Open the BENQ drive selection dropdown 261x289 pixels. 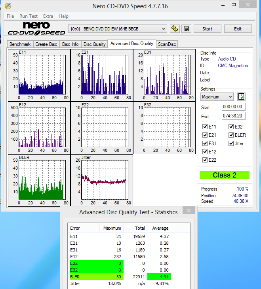pyautogui.click(x=118, y=29)
